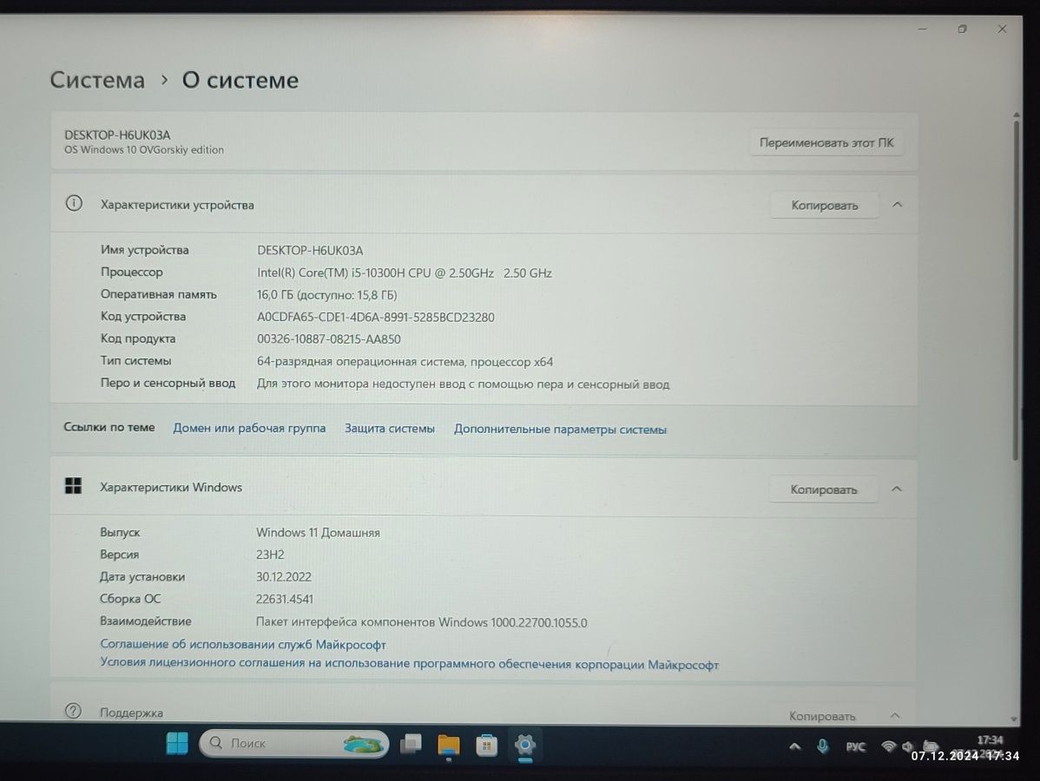Copy Windows specifications with Копировать

click(824, 489)
